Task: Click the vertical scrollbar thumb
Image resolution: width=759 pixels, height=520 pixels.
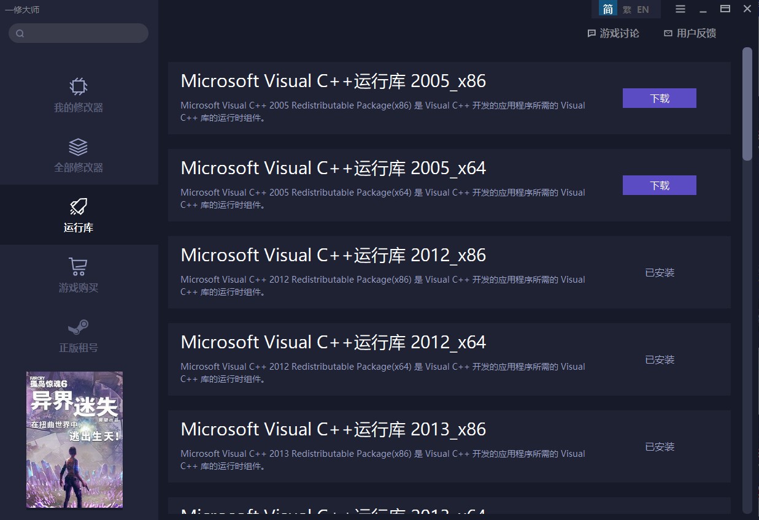Action: click(x=747, y=104)
